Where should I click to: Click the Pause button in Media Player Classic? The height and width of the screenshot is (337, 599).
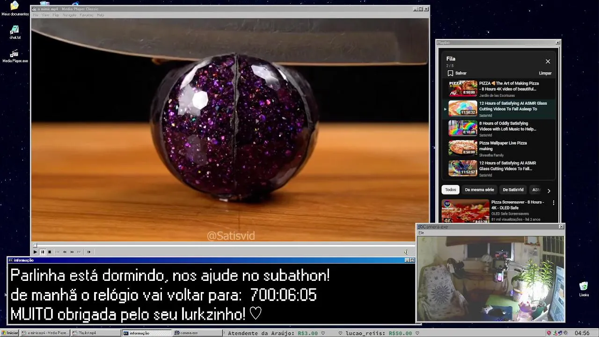coord(42,252)
